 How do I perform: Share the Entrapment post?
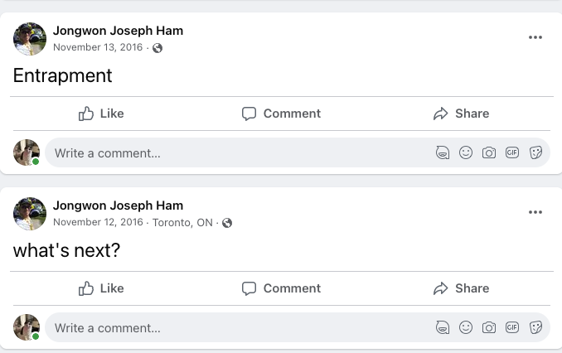[461, 114]
